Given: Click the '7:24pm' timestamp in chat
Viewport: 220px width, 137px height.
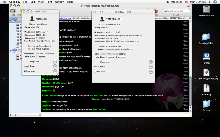Looking at the screenshot, I should [185, 109].
